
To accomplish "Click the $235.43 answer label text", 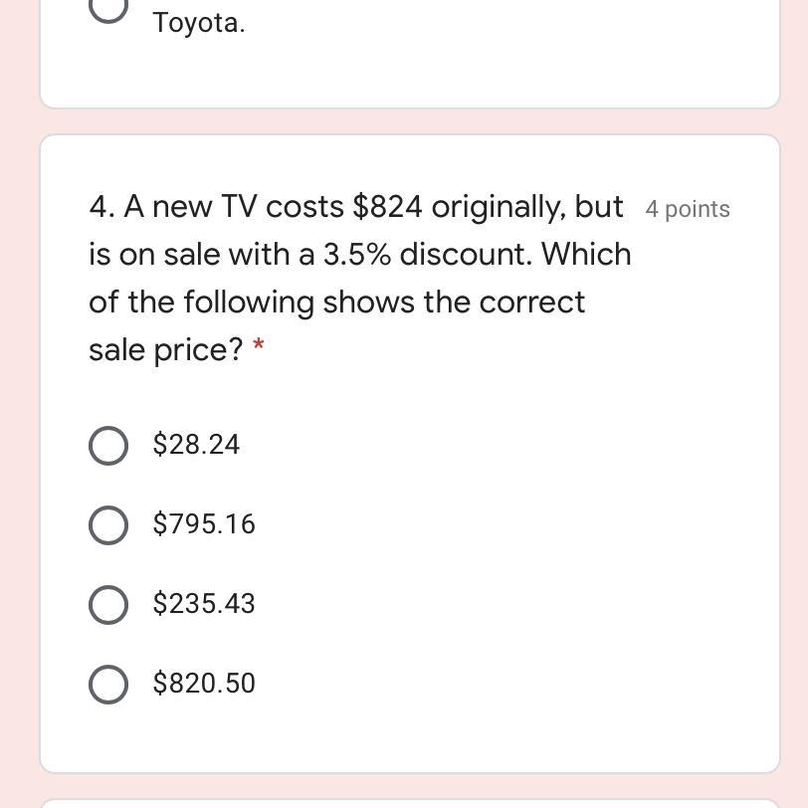I will pos(204,604).
